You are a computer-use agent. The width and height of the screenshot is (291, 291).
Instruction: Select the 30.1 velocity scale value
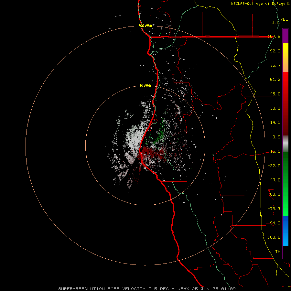[275, 108]
